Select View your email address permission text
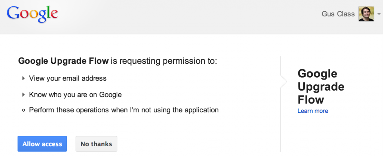 coord(68,78)
